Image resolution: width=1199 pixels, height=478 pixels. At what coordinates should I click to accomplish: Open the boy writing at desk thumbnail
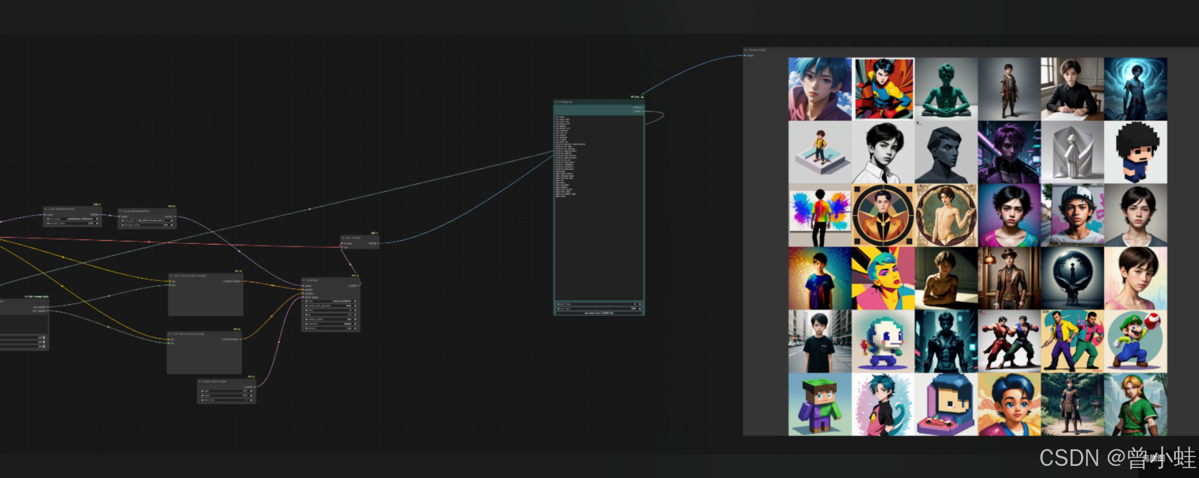(1072, 89)
